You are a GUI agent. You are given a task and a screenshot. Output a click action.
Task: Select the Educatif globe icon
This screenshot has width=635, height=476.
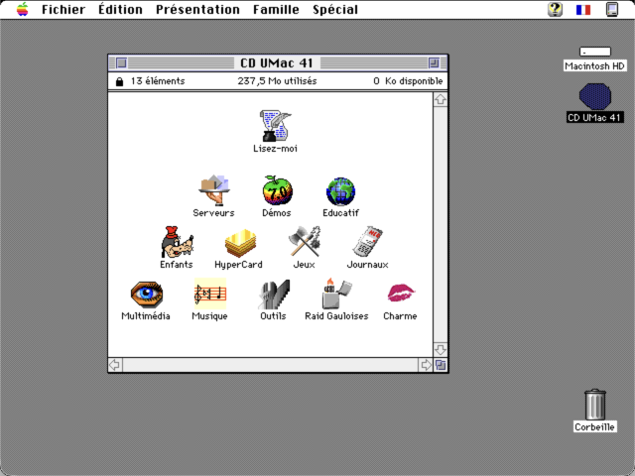[x=340, y=191]
